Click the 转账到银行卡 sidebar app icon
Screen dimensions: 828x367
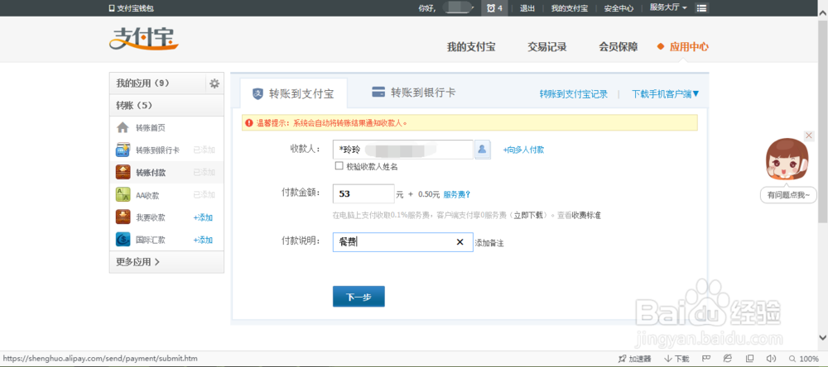pos(123,150)
